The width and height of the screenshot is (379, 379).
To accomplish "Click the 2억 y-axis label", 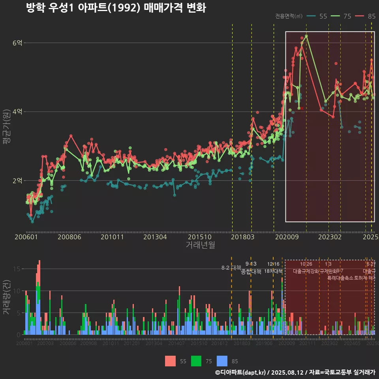I will [x=17, y=180].
